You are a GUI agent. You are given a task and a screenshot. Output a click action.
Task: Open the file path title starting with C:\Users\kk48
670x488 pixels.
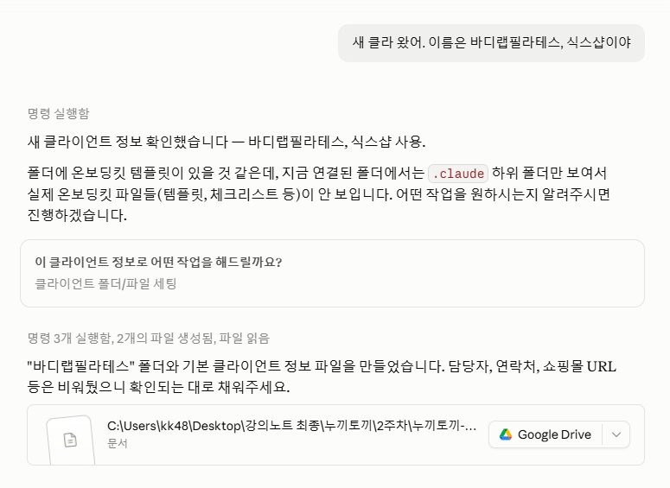coord(291,426)
